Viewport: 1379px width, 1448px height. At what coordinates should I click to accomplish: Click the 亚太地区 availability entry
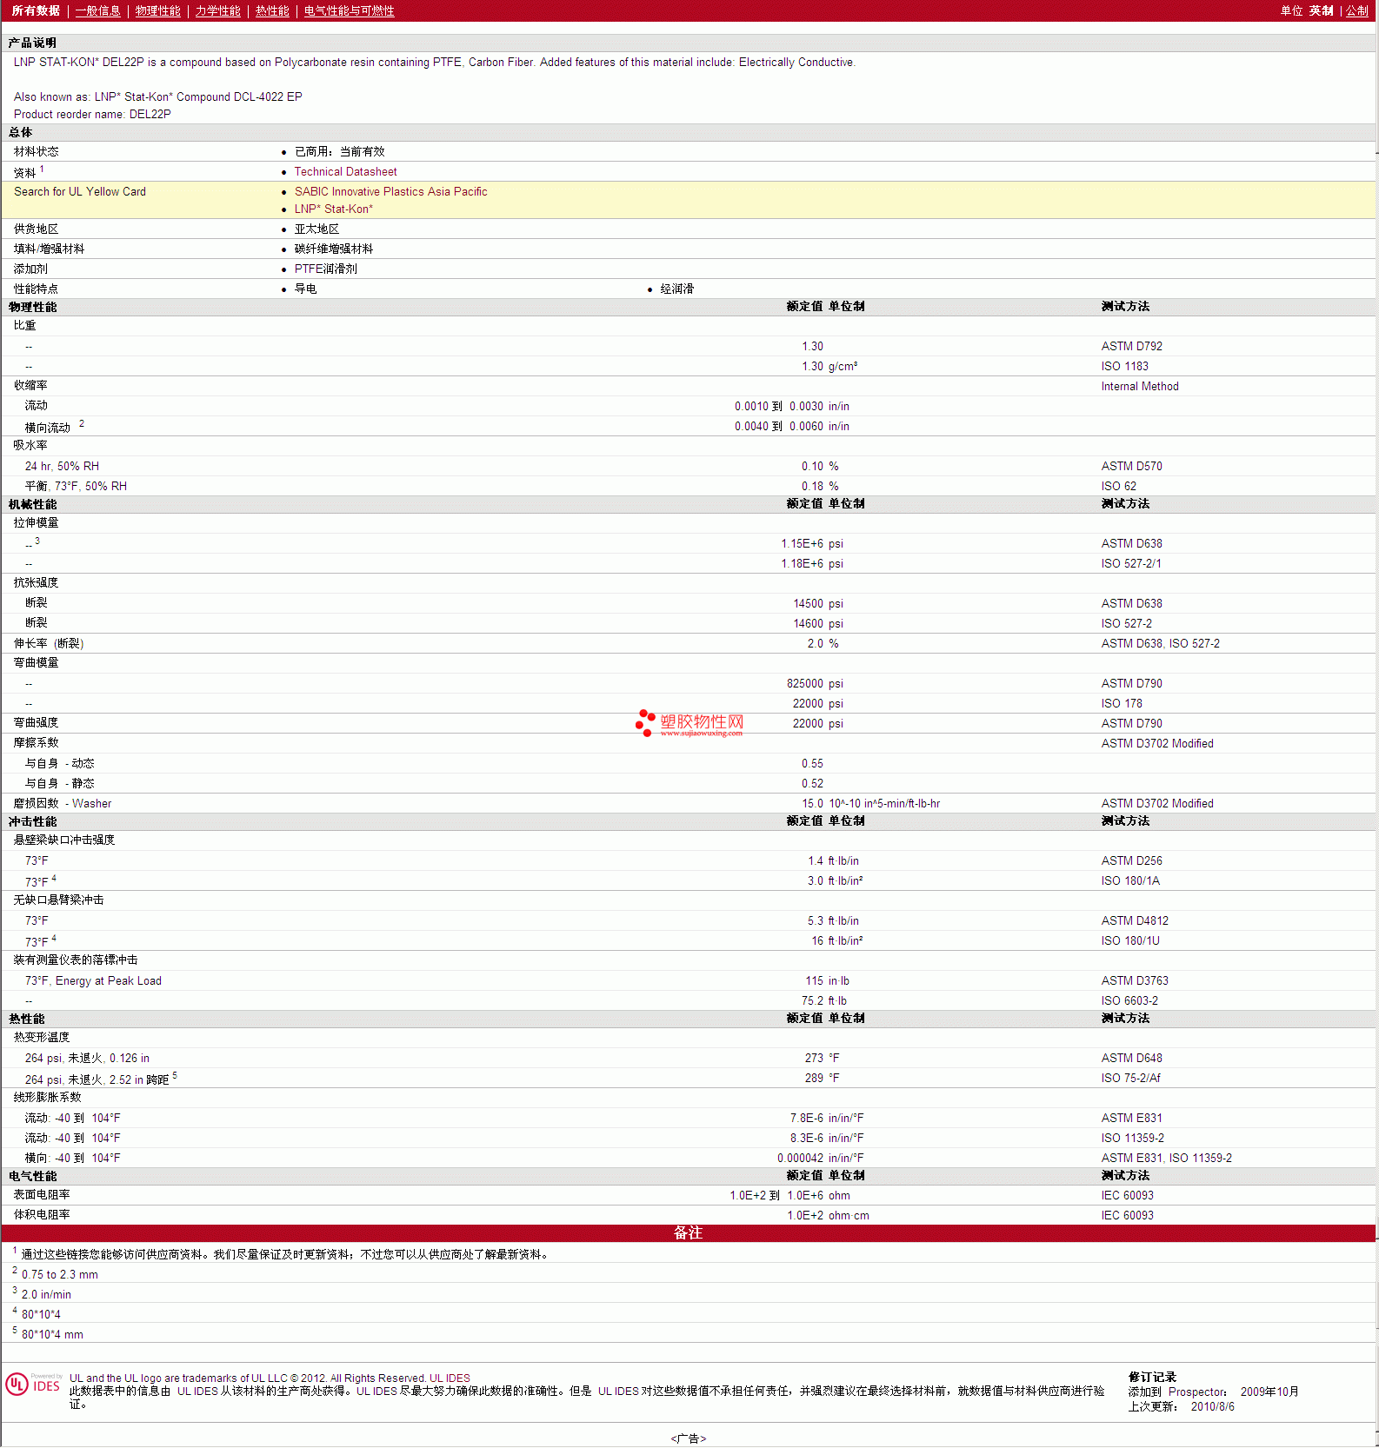(316, 229)
